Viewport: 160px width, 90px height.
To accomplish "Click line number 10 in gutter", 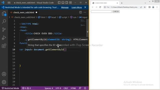I will click(14, 49).
